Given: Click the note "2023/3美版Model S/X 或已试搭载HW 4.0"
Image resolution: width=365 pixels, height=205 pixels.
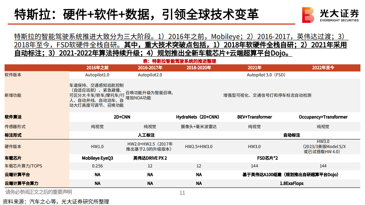Looking at the screenshot, I should [325, 149].
